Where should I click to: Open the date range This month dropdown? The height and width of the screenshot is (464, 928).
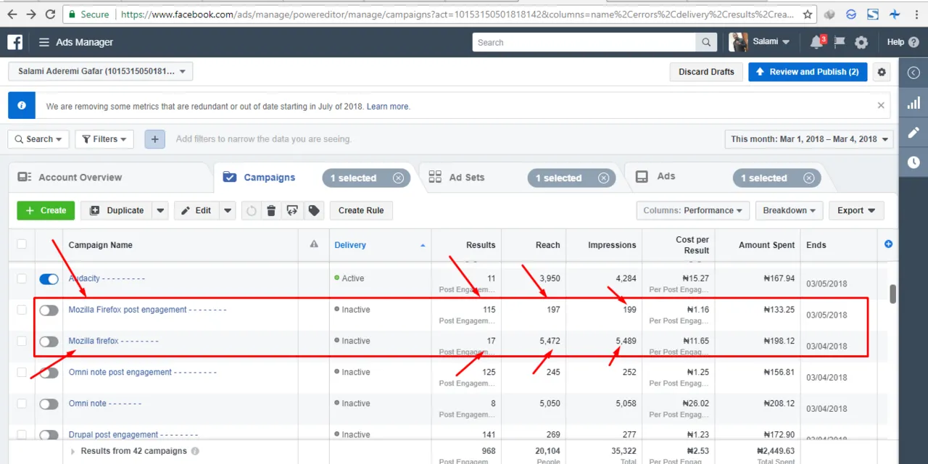(809, 139)
